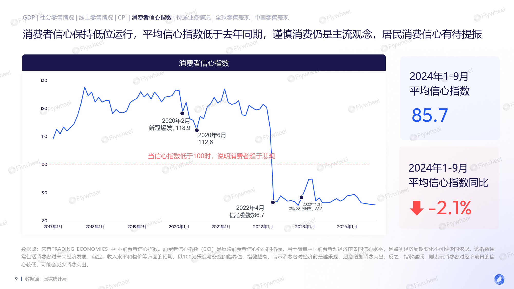Click the blue swirl logo icon
Screen dimensions: 514x289
click(499, 279)
